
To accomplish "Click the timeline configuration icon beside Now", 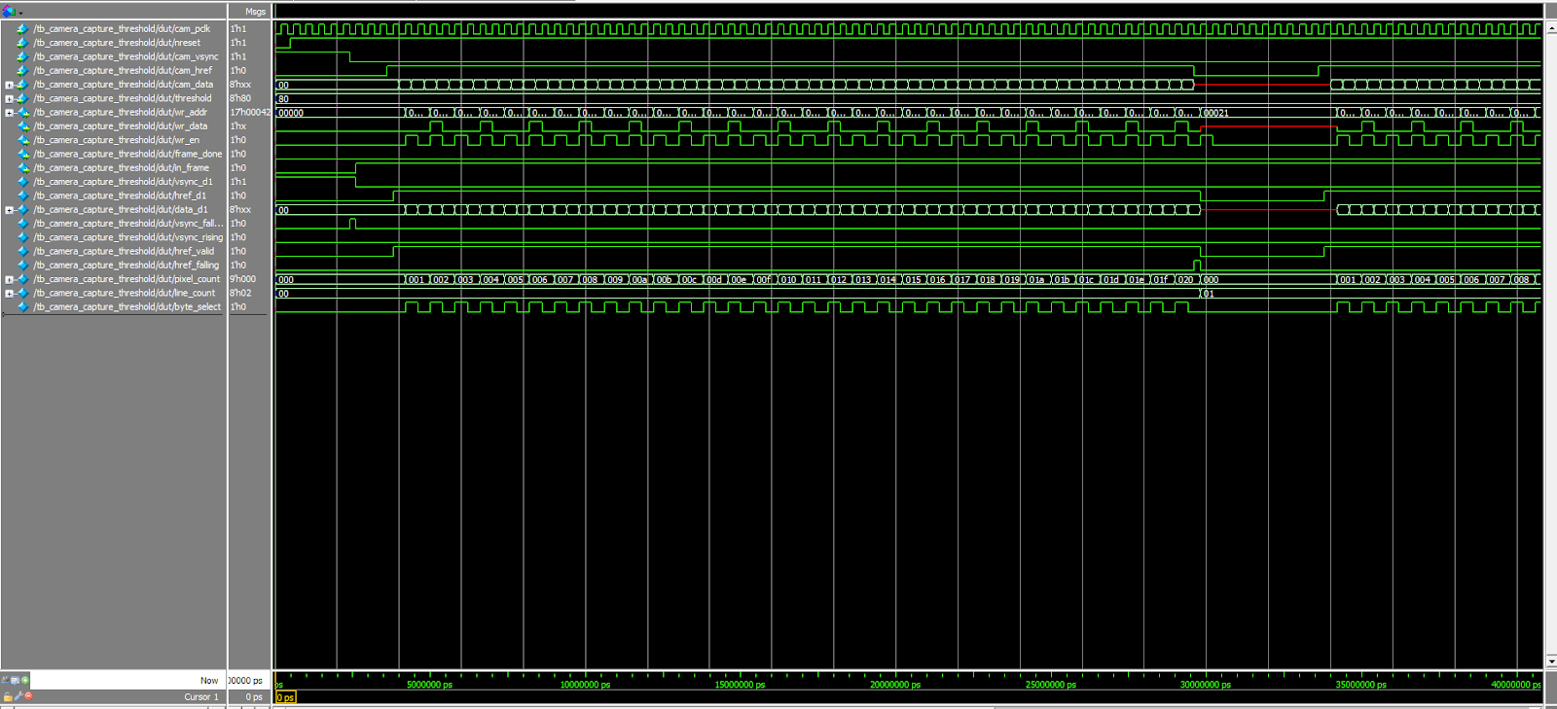I will [15, 680].
